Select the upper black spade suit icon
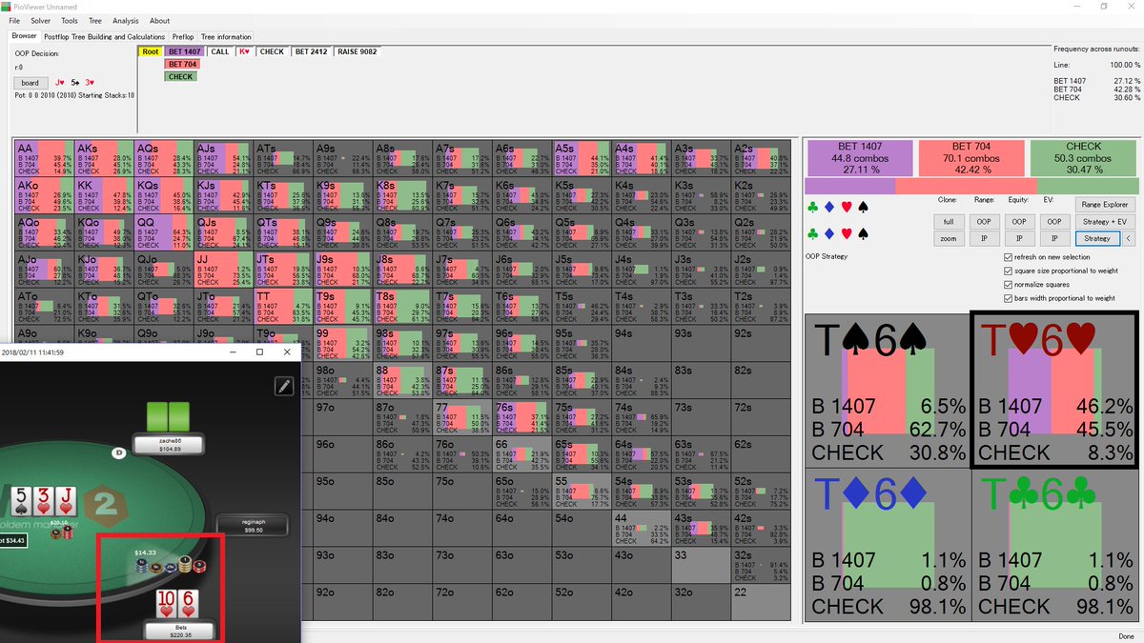 [x=861, y=205]
